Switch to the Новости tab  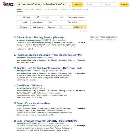pyautogui.click(x=65, y=9)
